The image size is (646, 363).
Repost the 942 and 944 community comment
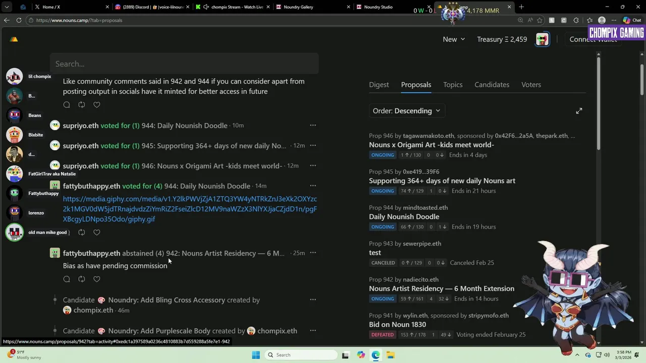pyautogui.click(x=82, y=105)
